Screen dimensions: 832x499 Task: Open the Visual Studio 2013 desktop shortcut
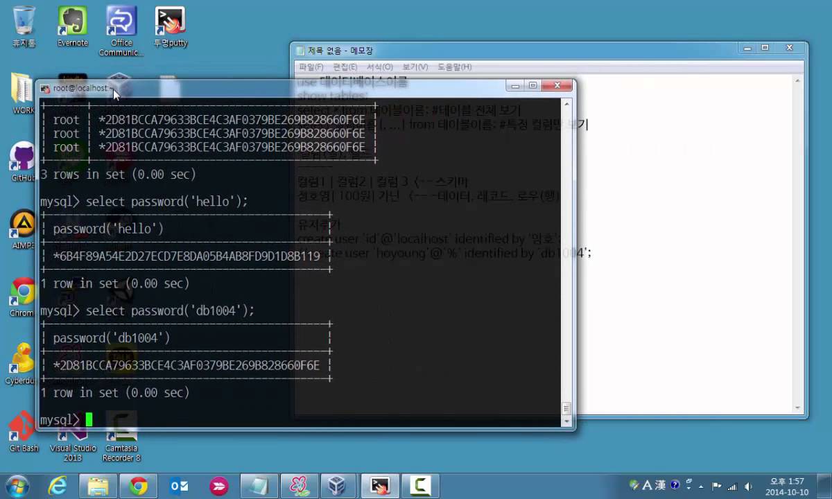coord(73,444)
